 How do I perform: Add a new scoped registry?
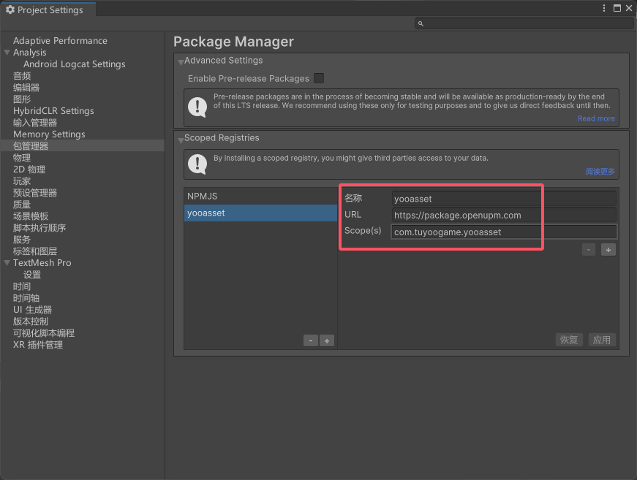tap(327, 340)
